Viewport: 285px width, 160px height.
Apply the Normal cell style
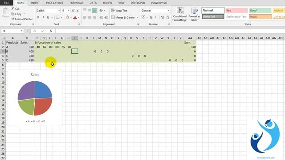(213, 10)
